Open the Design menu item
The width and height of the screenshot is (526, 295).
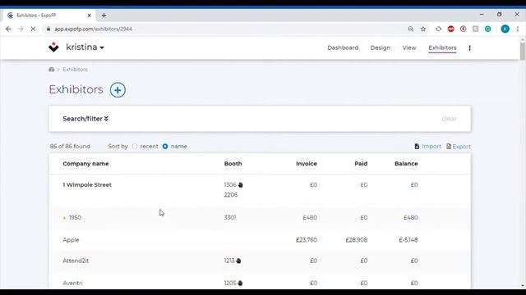click(x=381, y=48)
